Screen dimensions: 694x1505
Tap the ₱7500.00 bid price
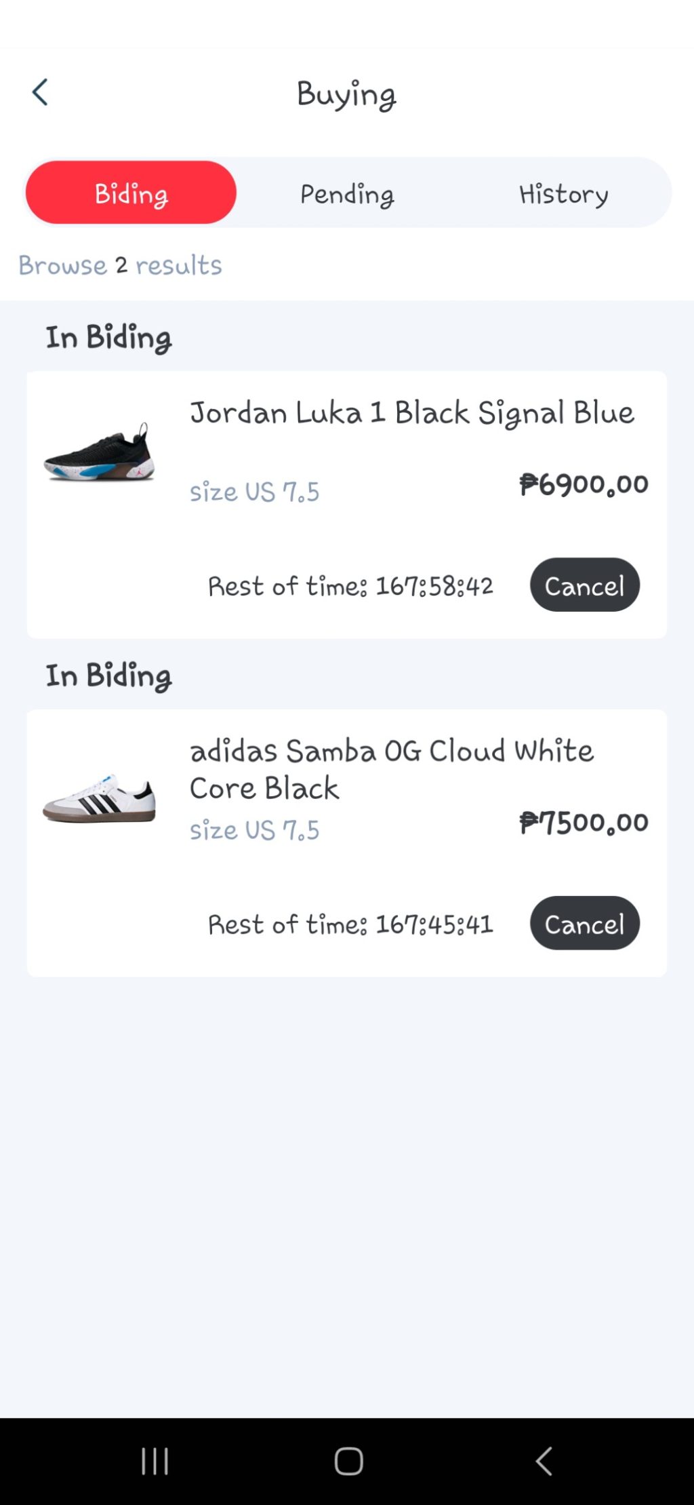click(584, 823)
